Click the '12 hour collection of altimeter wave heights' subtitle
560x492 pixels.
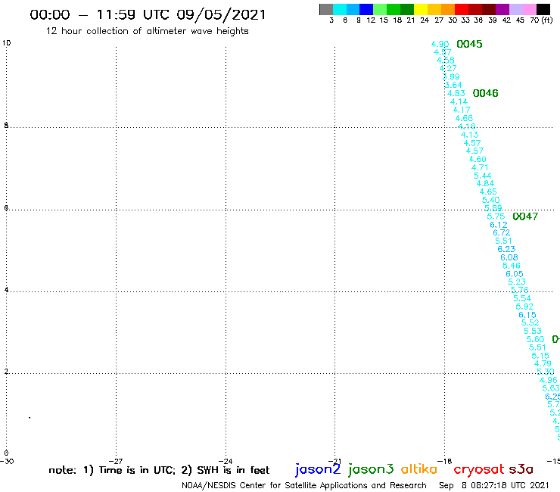tap(147, 31)
